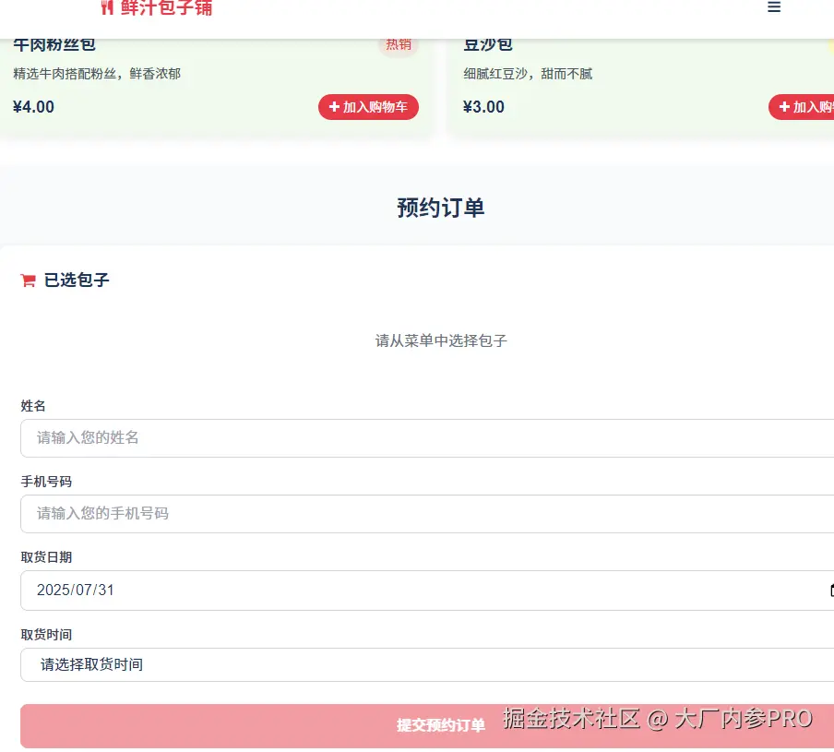The image size is (834, 752).
Task: Click the shopping cart icon beside 已选包子
Action: (x=27, y=280)
